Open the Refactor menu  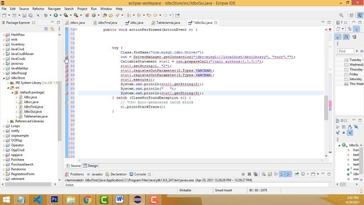[38, 9]
